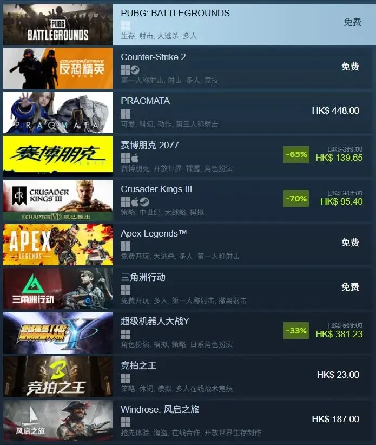
Task: Select the PRAGMATA HK$ 448.00 price
Action: point(335,110)
